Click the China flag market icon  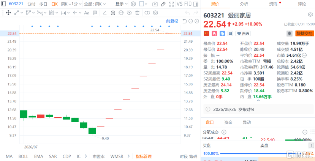[x=206, y=34]
